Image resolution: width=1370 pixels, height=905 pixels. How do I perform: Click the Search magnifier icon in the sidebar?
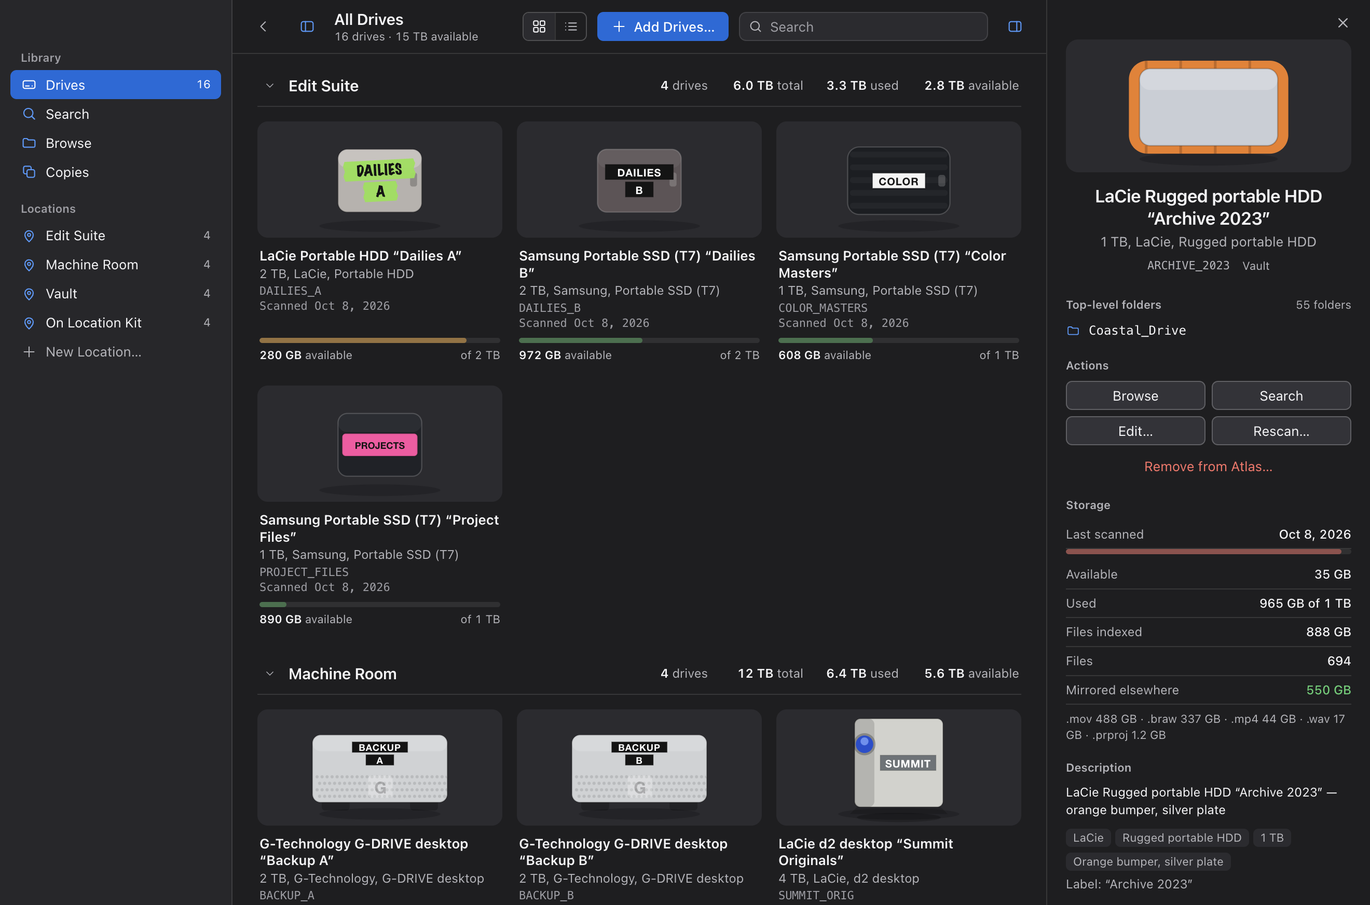[x=29, y=114]
